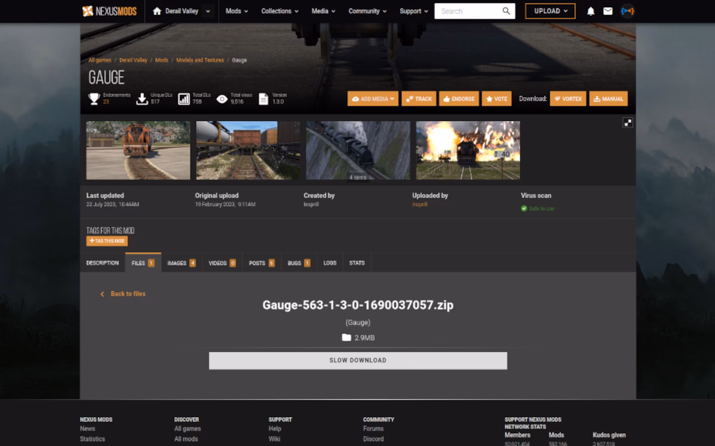Click the Unique DLs download icon

[142, 99]
